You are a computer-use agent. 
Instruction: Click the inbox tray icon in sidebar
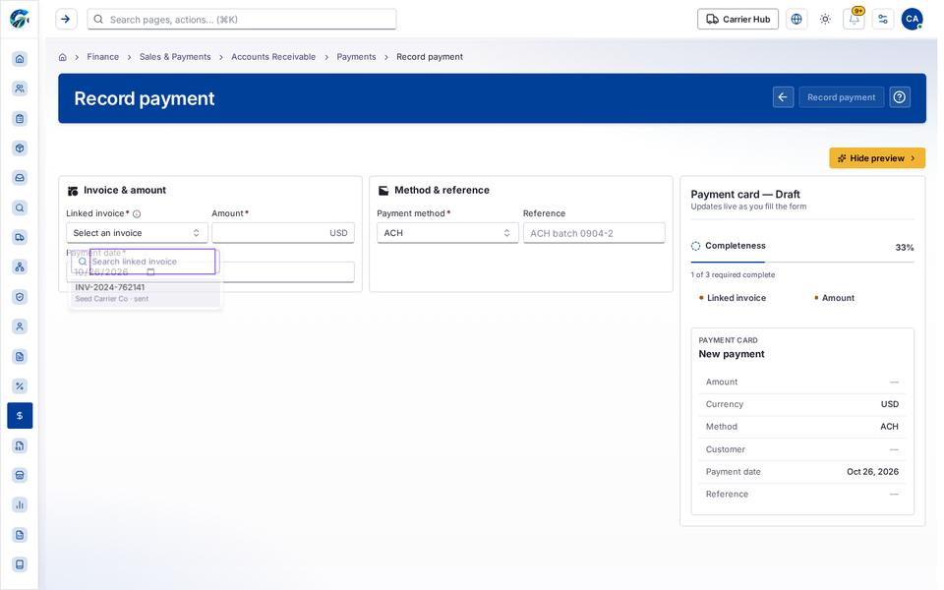[x=20, y=178]
